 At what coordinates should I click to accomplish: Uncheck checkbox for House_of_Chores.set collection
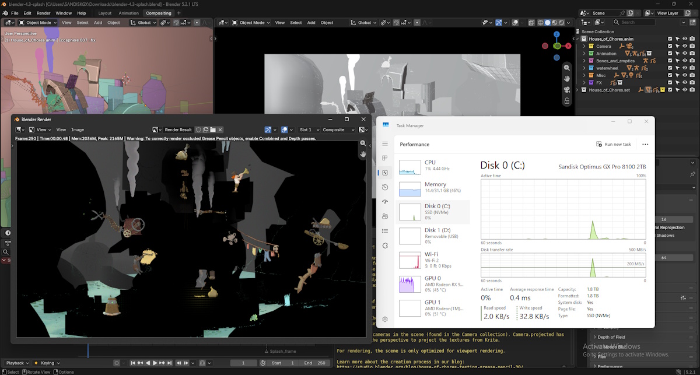tap(670, 90)
